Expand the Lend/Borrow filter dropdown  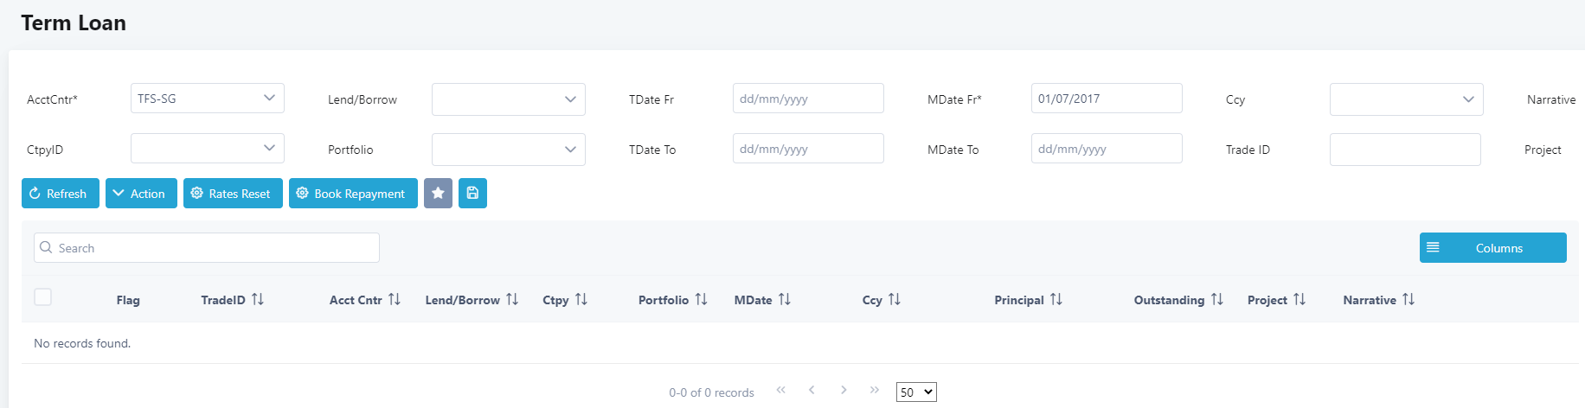[509, 99]
